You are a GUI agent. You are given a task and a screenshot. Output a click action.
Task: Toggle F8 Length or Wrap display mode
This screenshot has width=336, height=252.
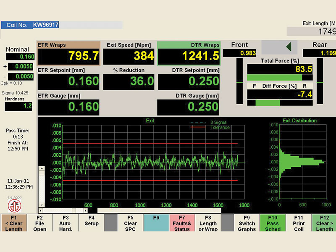click(207, 223)
